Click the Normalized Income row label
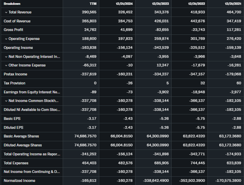The height and width of the screenshot is (185, 244). point(19,181)
